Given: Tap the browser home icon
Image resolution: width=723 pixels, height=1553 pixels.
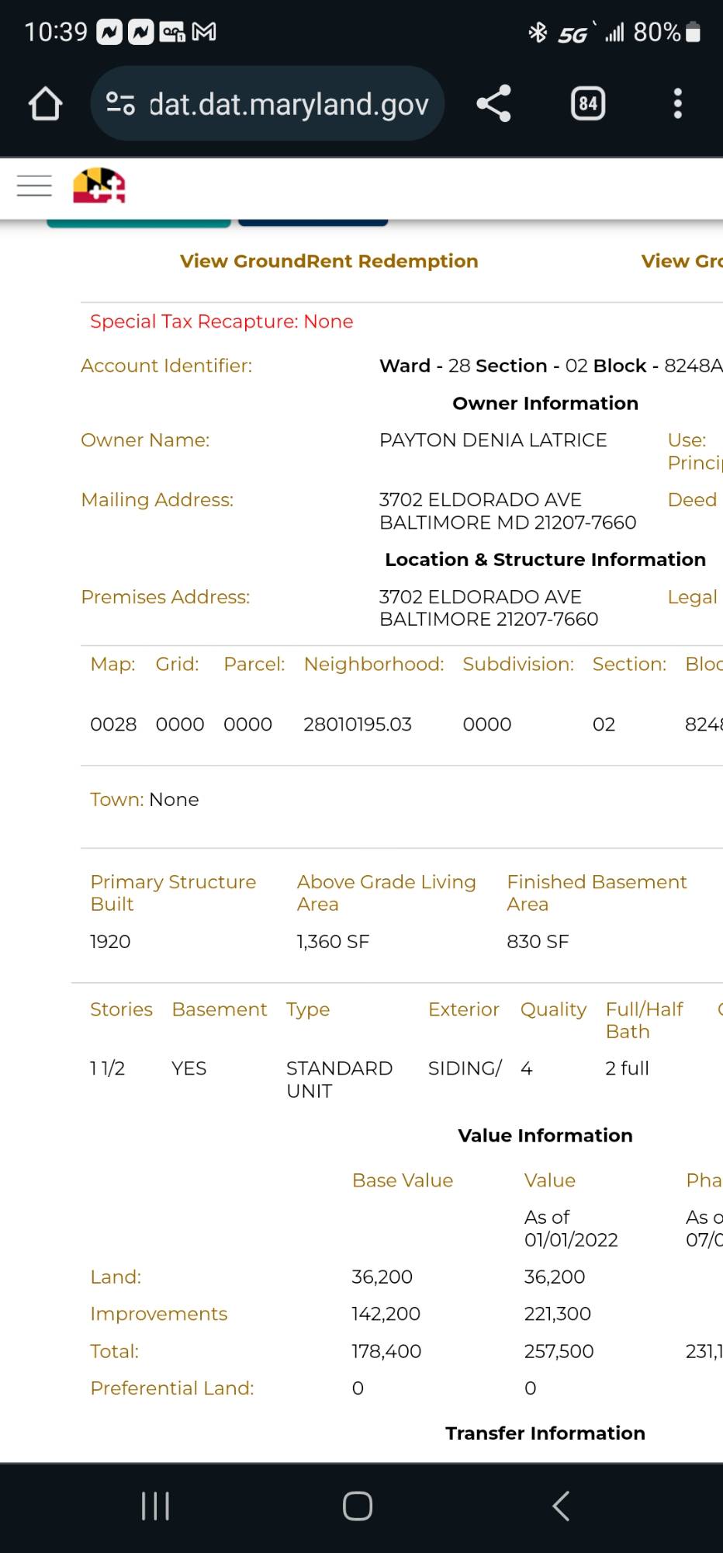Looking at the screenshot, I should point(45,103).
